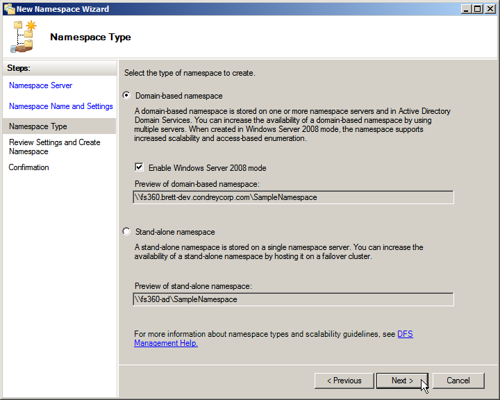Go to Namespace Name and Settings step

pos(61,106)
